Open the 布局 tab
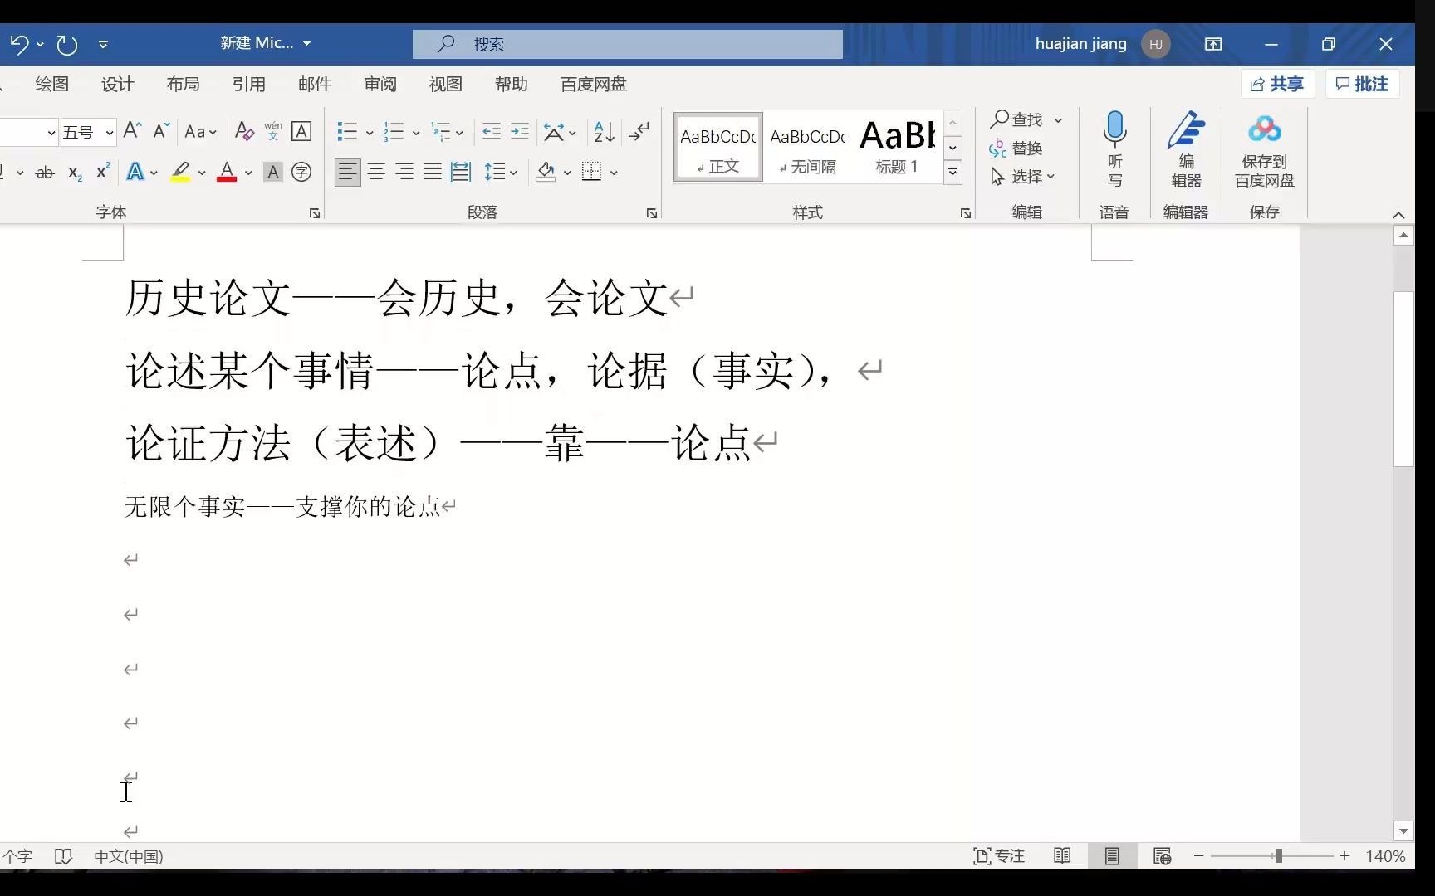The height and width of the screenshot is (896, 1435). pos(183,84)
